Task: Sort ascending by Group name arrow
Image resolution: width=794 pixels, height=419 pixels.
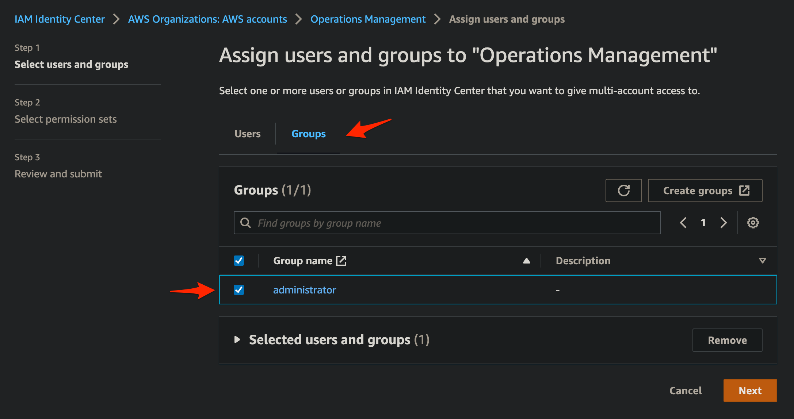Action: click(x=526, y=261)
